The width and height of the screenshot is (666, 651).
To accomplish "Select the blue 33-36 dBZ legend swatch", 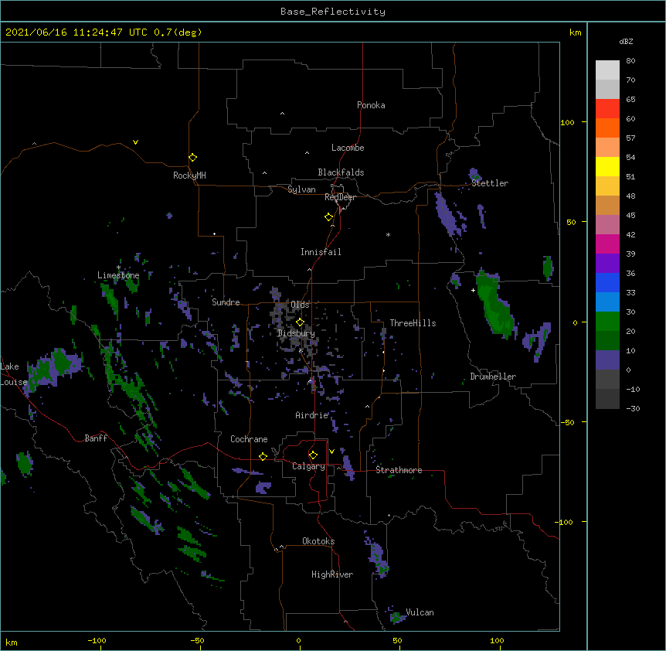I will 607,282.
